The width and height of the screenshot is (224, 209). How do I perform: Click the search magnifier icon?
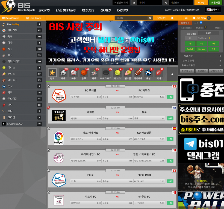pos(150,18)
